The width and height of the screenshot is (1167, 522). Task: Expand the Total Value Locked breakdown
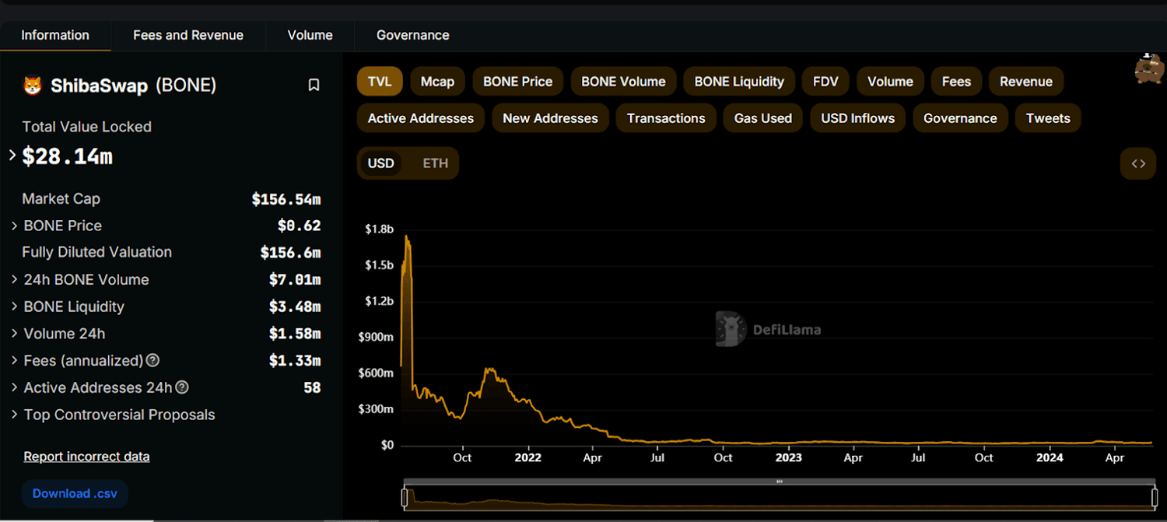pyautogui.click(x=12, y=156)
